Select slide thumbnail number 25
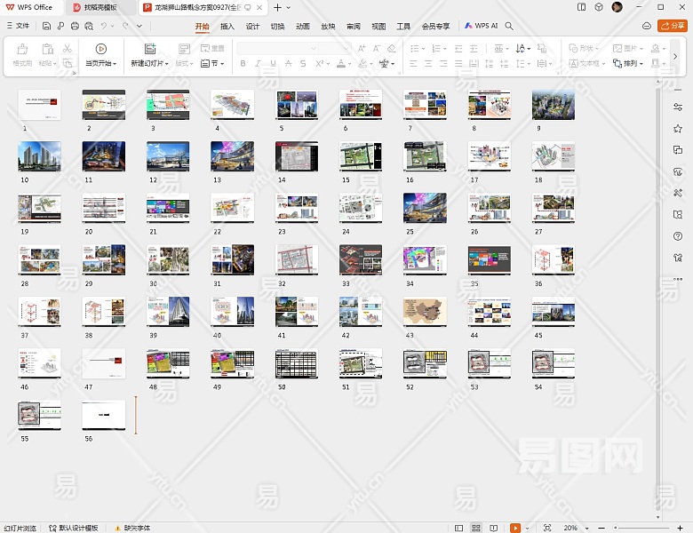The height and width of the screenshot is (533, 693). pos(425,209)
